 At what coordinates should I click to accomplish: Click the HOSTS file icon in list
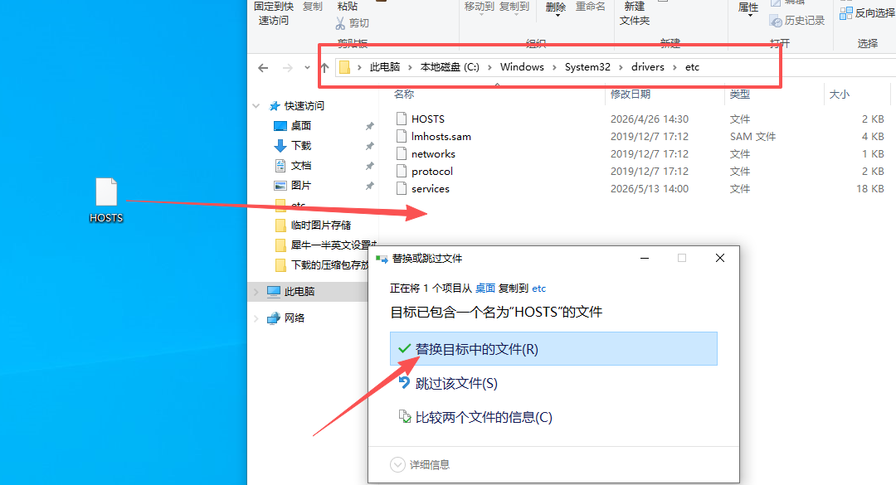pyautogui.click(x=402, y=119)
